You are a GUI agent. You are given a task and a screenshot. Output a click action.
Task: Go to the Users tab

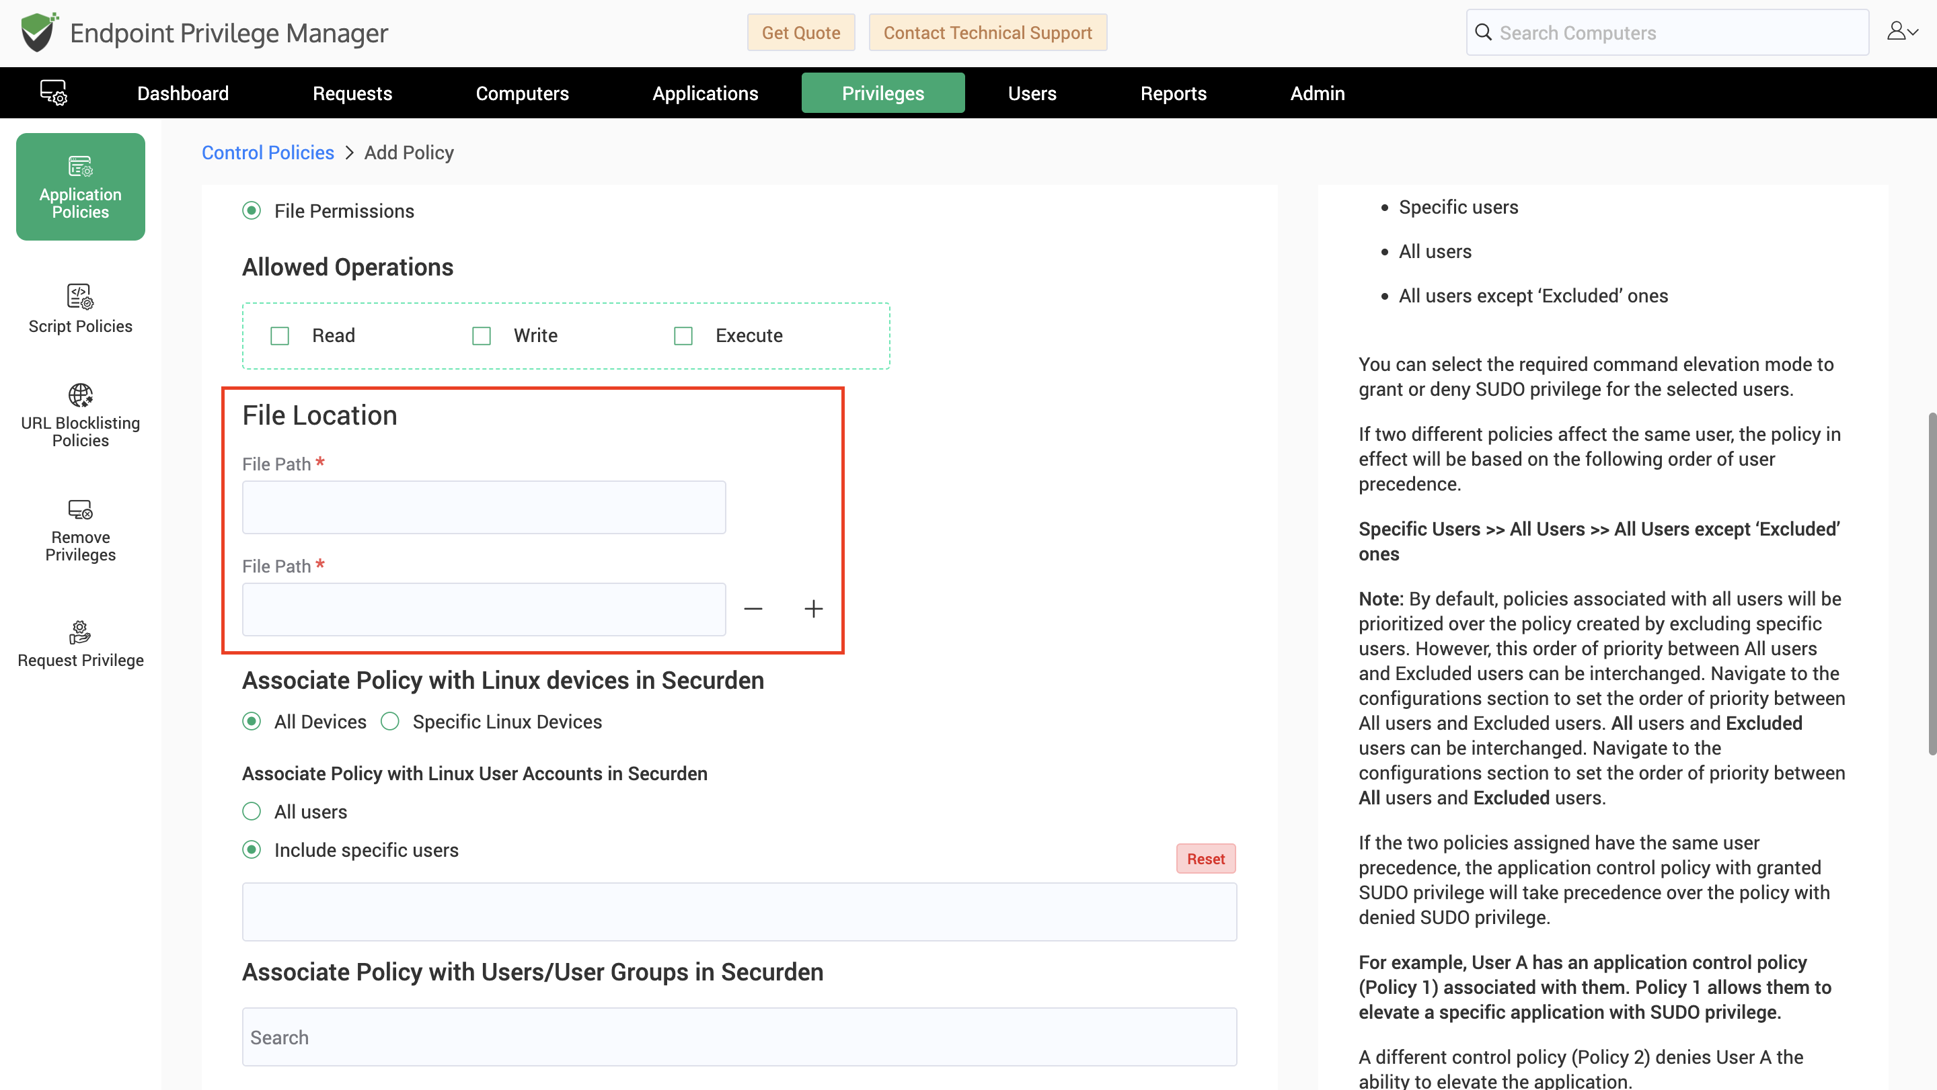(1032, 93)
